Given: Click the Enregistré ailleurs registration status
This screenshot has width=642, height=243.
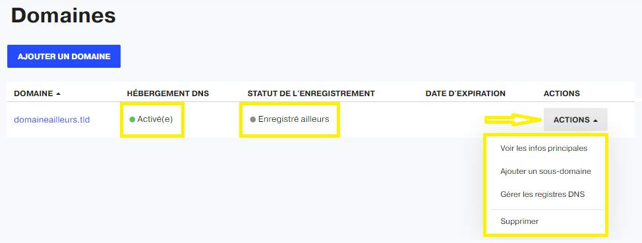Looking at the screenshot, I should [293, 119].
